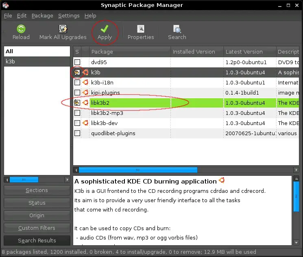Click the Reload toolbar icon

(21, 29)
